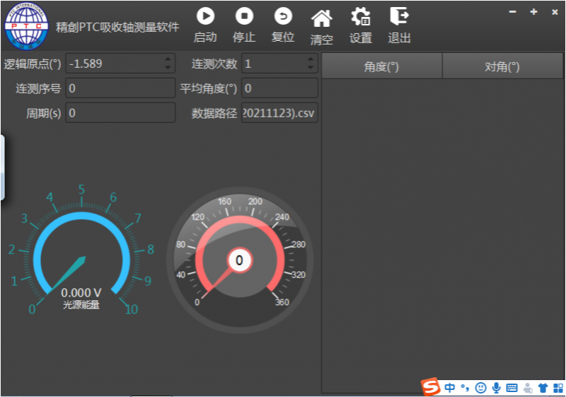
Task: Click the 退出 exit icon
Action: [399, 16]
